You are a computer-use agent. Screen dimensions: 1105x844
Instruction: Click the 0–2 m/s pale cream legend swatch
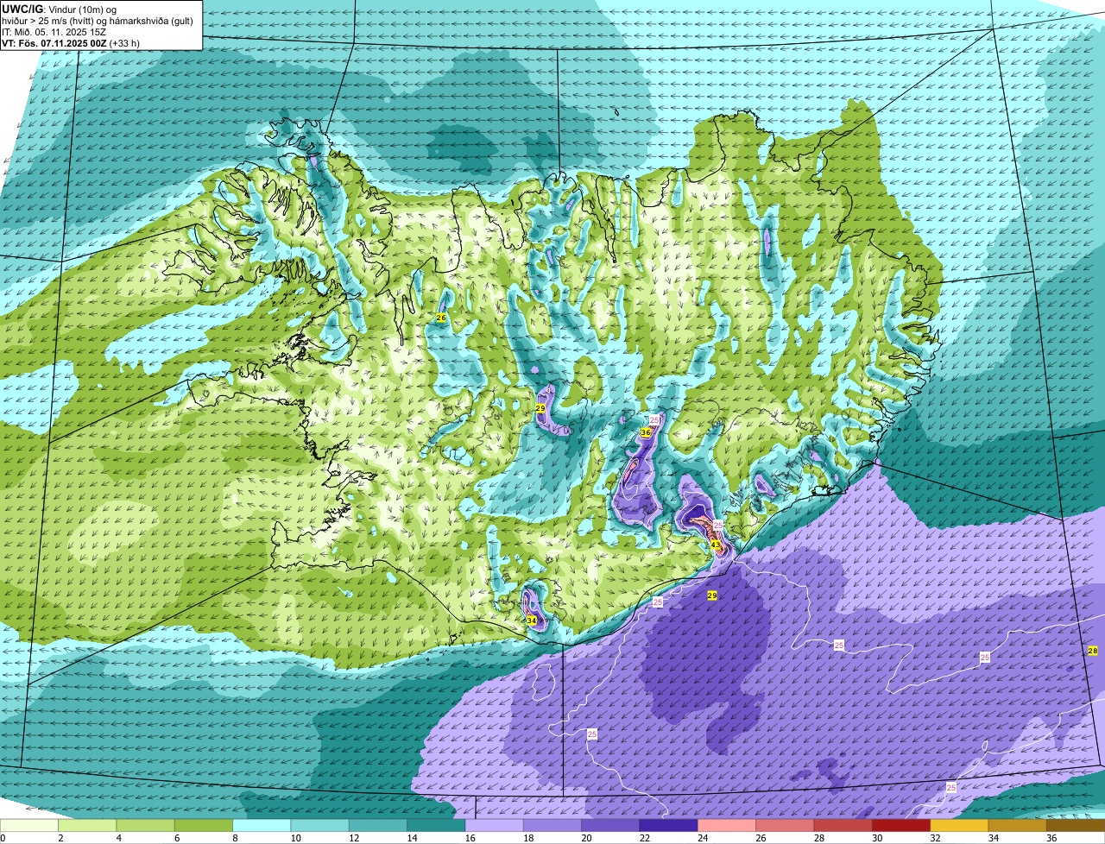[x=29, y=825]
